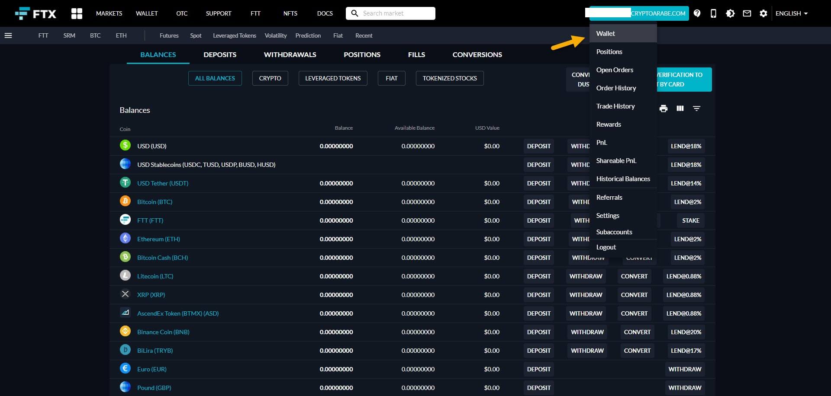Select the SRM quick market link
This screenshot has width=831, height=396.
pos(69,35)
